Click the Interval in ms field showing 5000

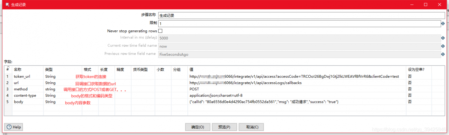[x=299, y=38]
